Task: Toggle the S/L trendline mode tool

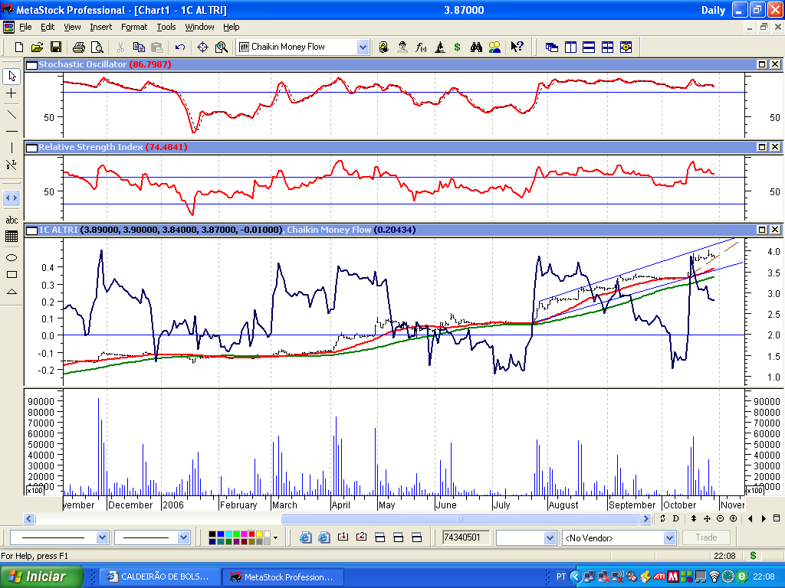Action: point(11,165)
